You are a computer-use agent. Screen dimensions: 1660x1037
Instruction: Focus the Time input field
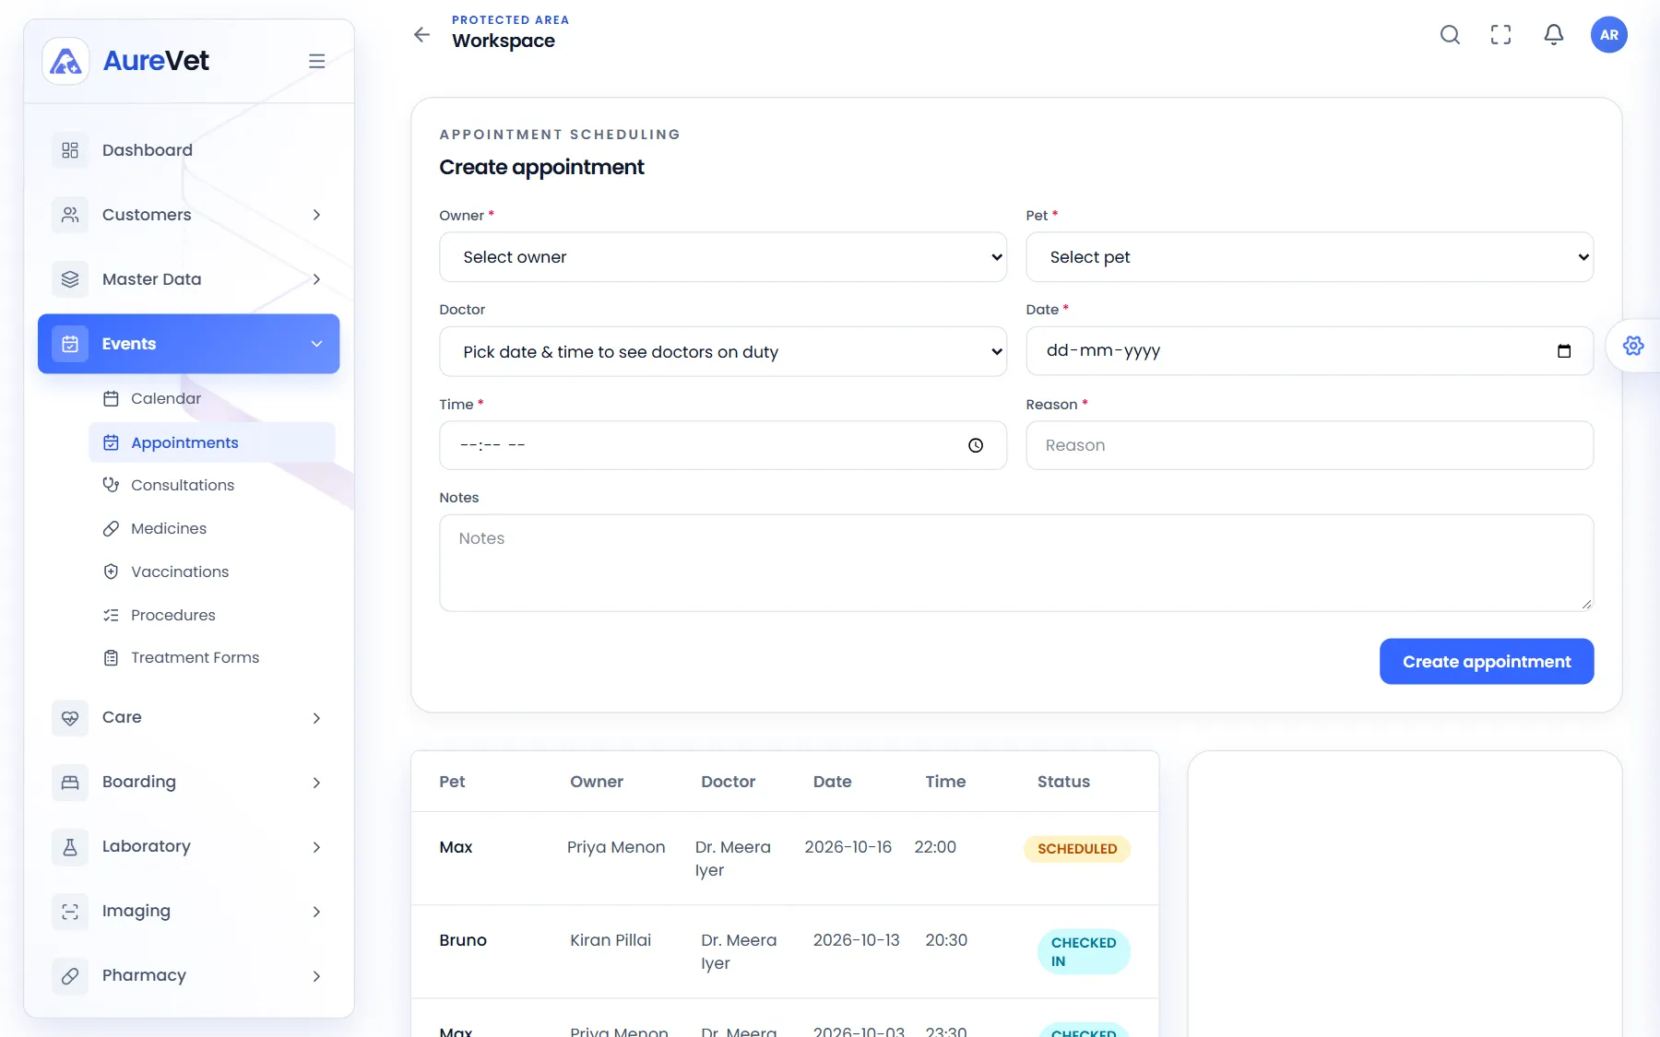pos(723,445)
